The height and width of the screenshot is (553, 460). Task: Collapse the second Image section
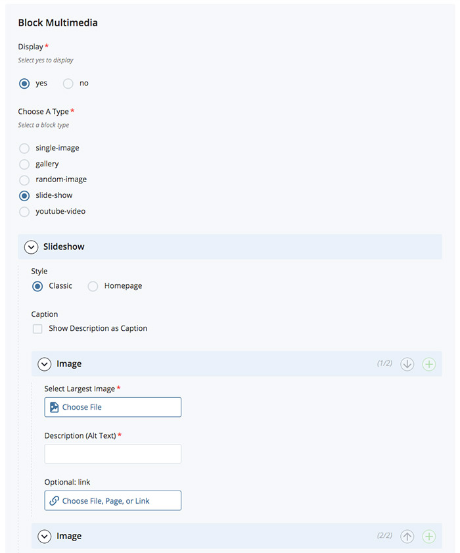click(x=45, y=537)
